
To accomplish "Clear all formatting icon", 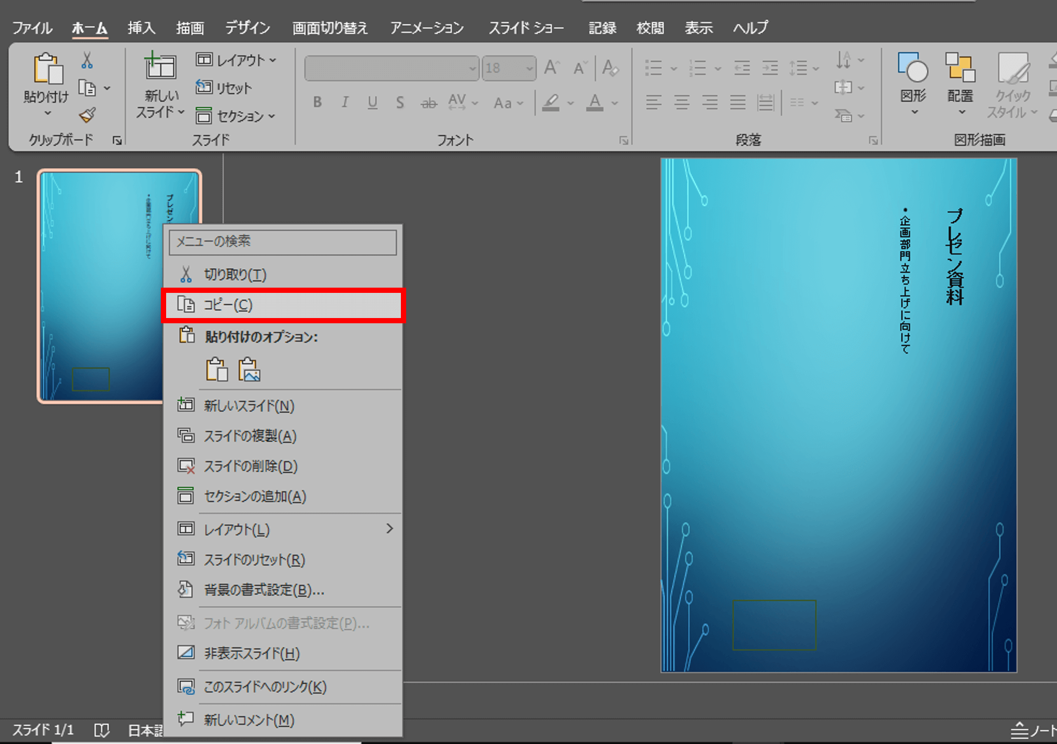I will click(609, 68).
